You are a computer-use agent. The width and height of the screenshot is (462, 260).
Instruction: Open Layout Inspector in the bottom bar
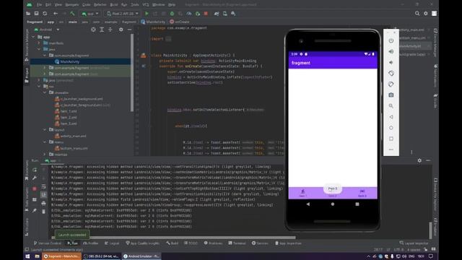414,243
